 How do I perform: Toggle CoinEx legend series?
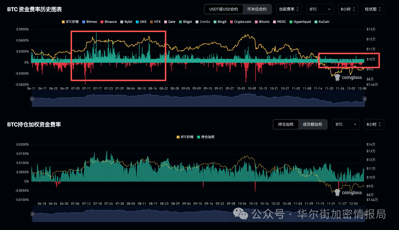pos(203,22)
